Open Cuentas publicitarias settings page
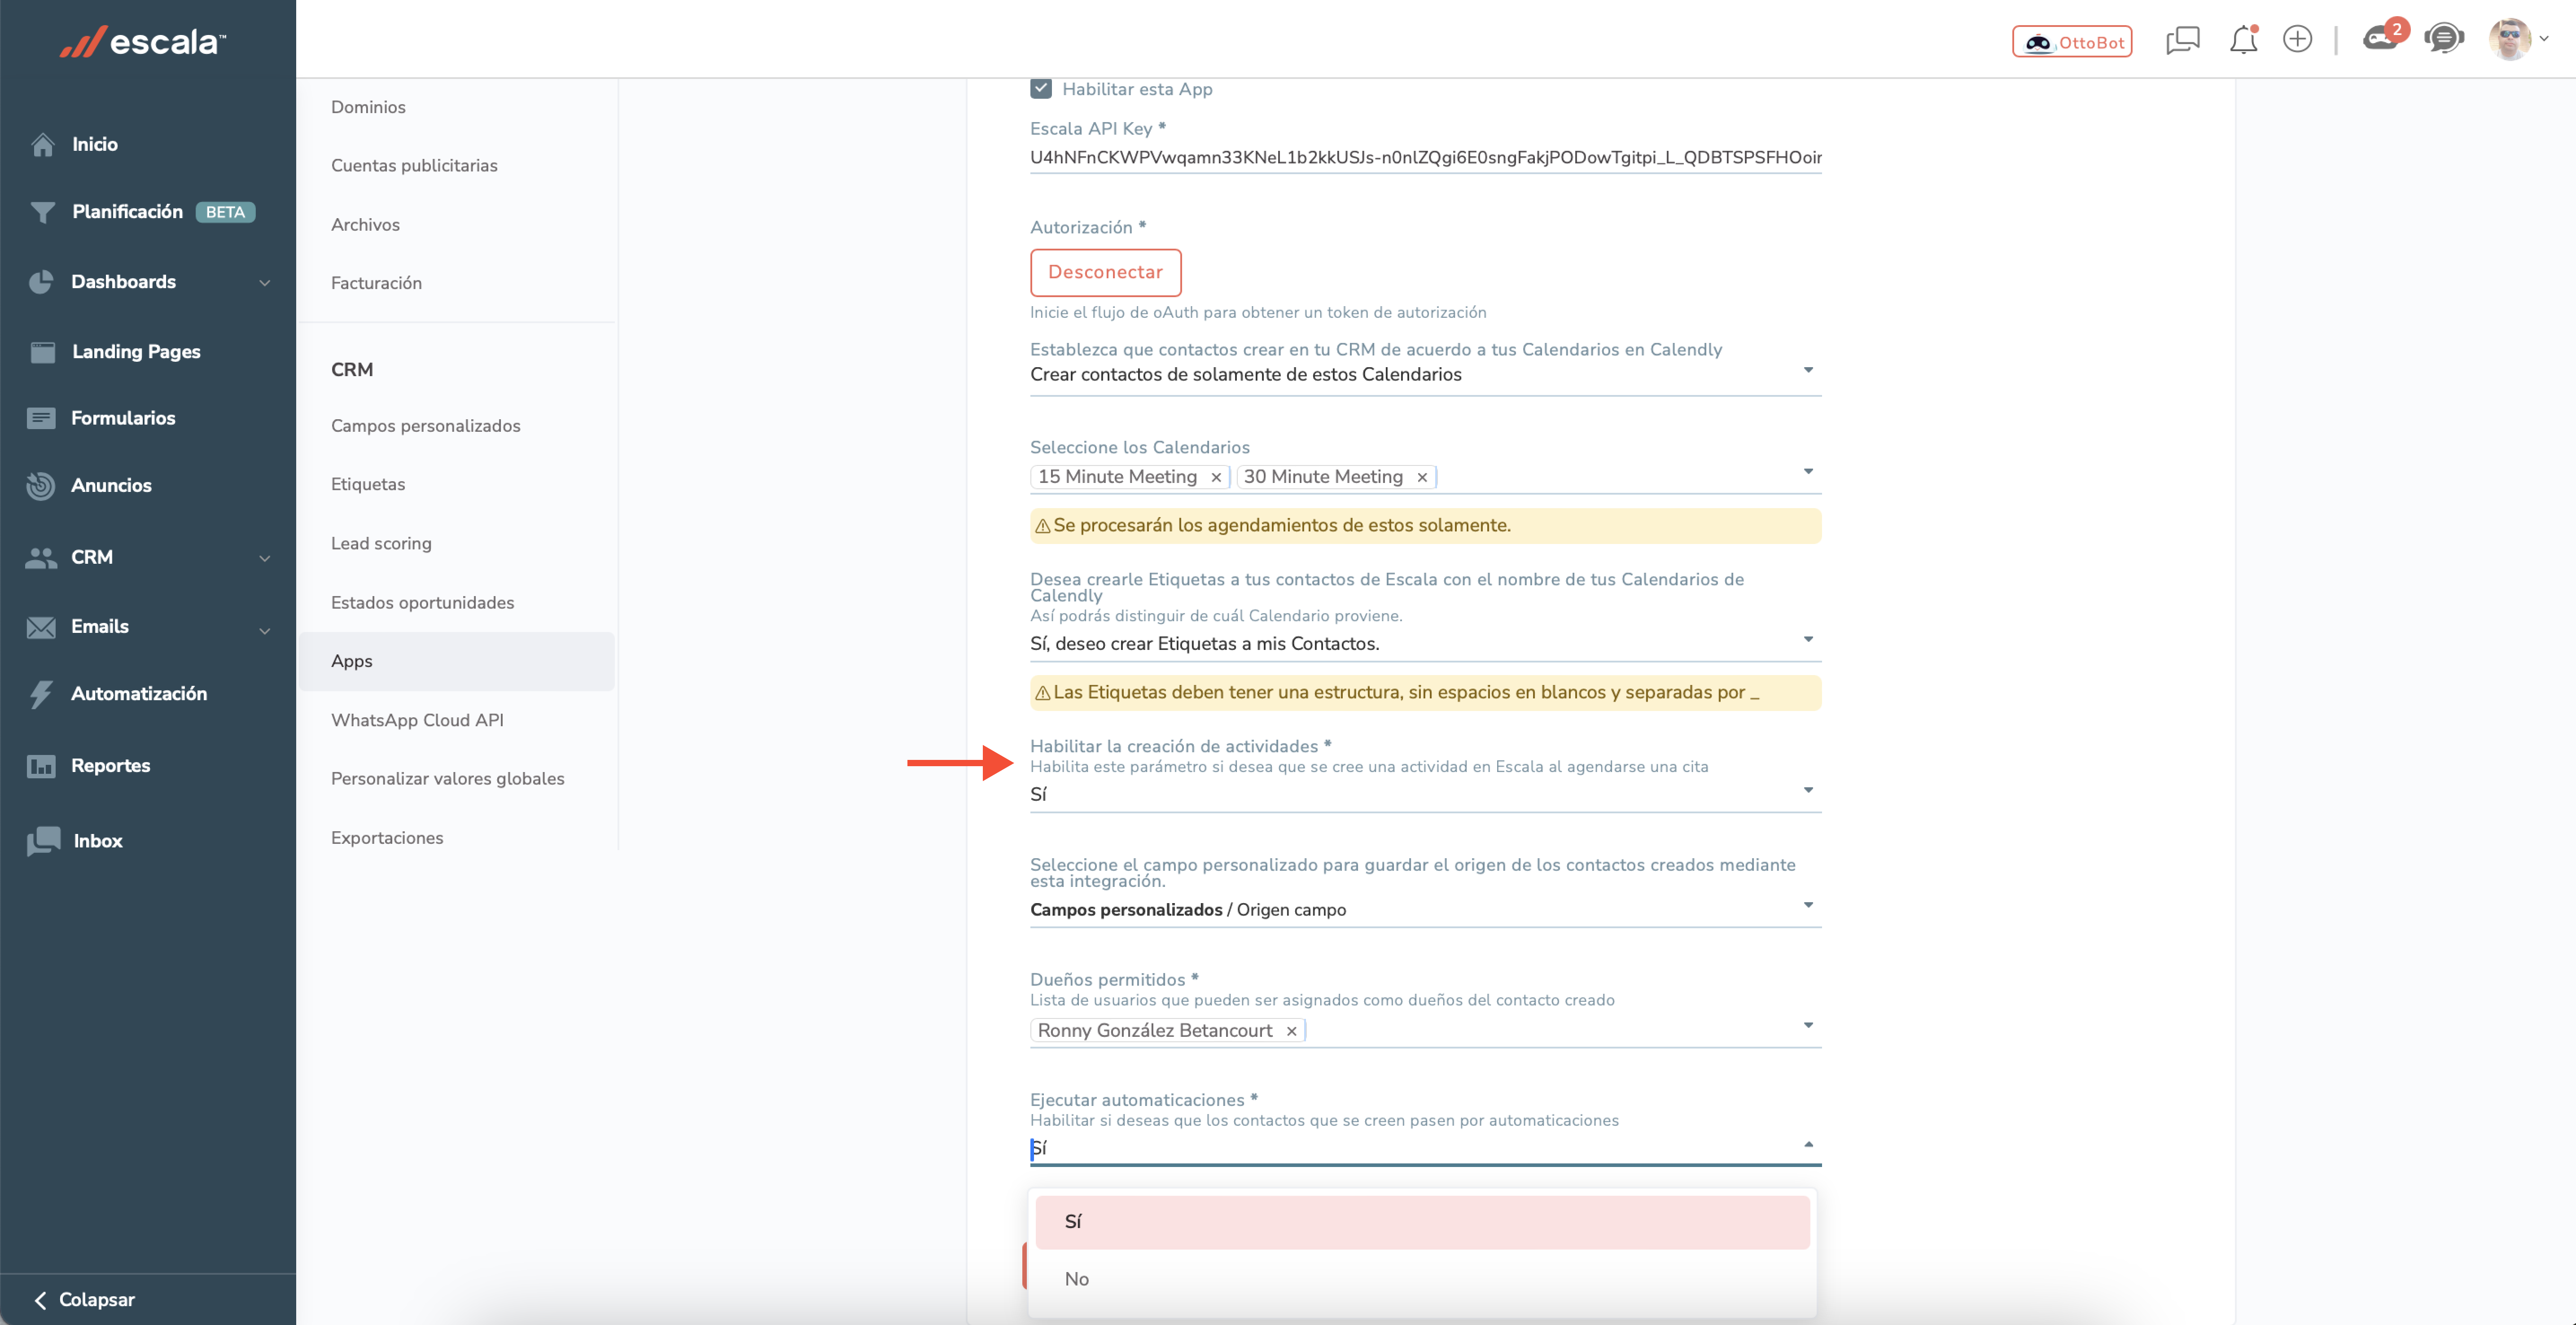 pos(414,166)
